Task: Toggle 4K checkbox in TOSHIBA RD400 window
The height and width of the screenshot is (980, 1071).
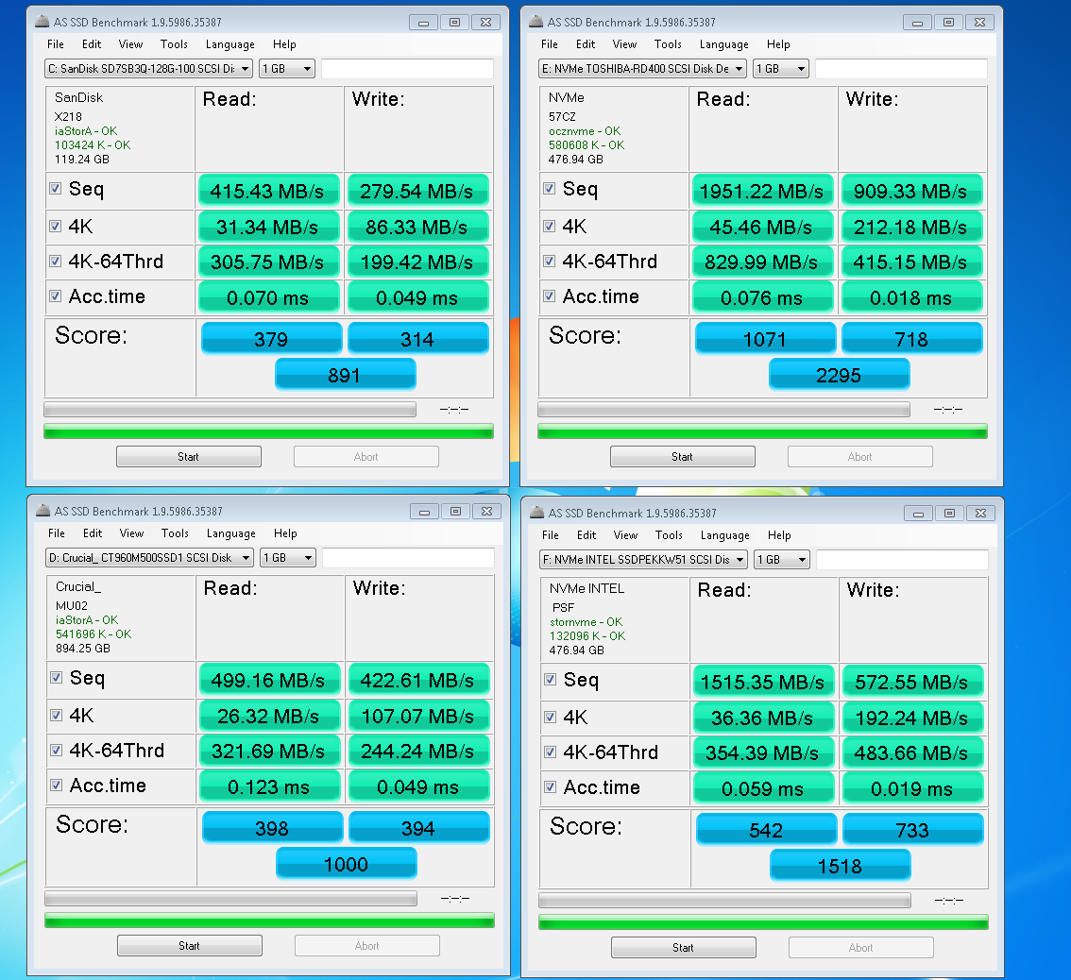Action: pyautogui.click(x=549, y=226)
